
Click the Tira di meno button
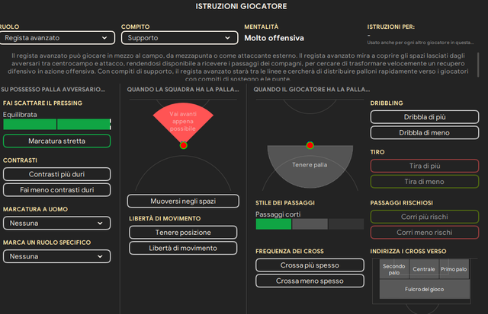[x=425, y=182]
